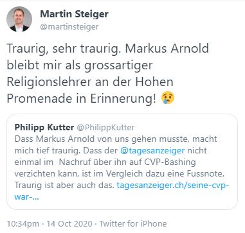Click the 14 Oct 2020 date

69,224
